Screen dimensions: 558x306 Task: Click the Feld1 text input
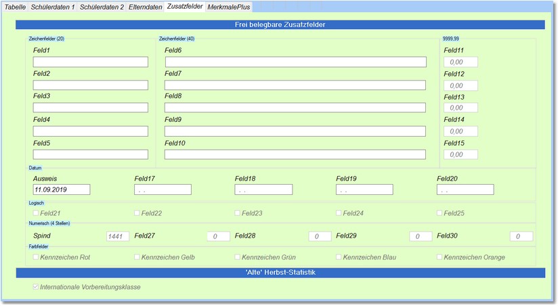[x=90, y=62]
